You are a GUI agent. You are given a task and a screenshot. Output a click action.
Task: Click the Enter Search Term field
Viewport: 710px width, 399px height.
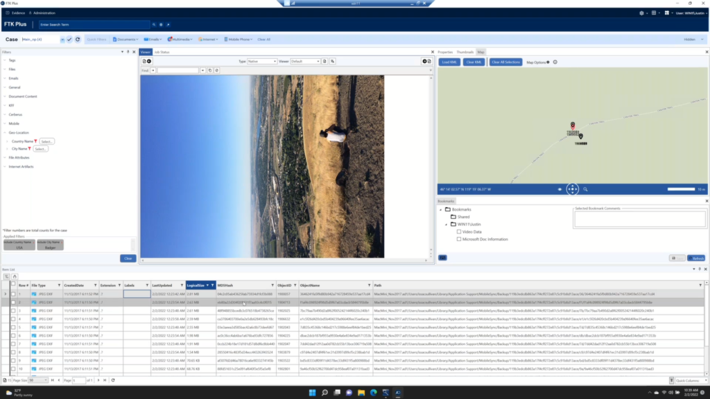pyautogui.click(x=94, y=24)
